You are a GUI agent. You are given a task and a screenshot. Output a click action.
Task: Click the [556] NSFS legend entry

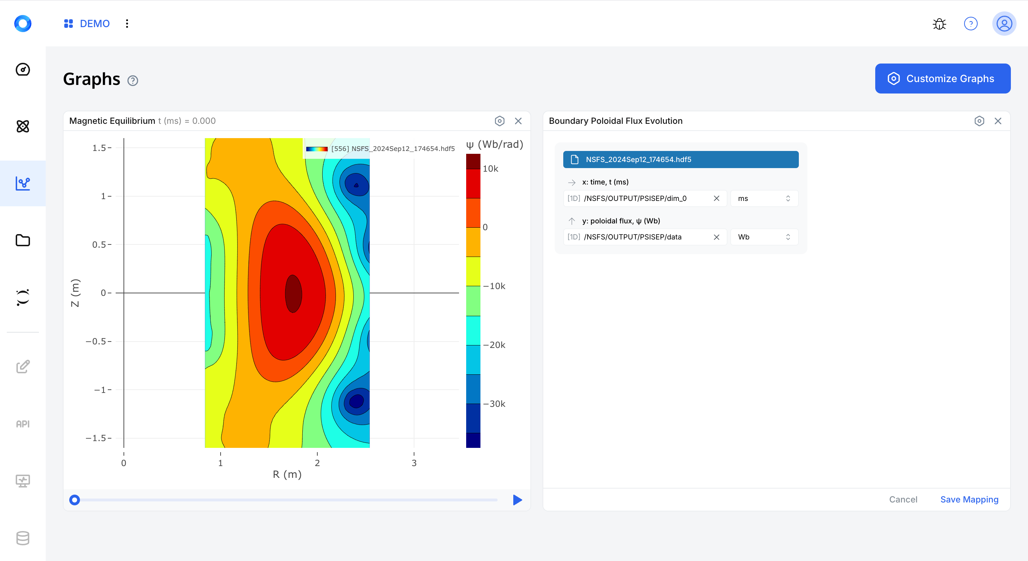tap(380, 149)
